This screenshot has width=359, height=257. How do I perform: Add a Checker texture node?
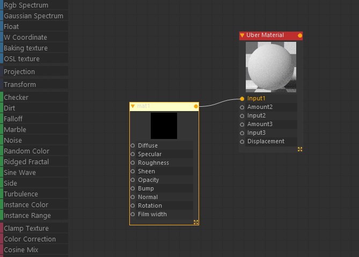click(x=34, y=97)
